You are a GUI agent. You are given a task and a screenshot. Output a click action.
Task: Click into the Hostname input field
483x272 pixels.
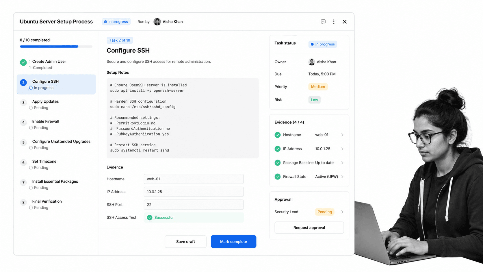[194, 179]
